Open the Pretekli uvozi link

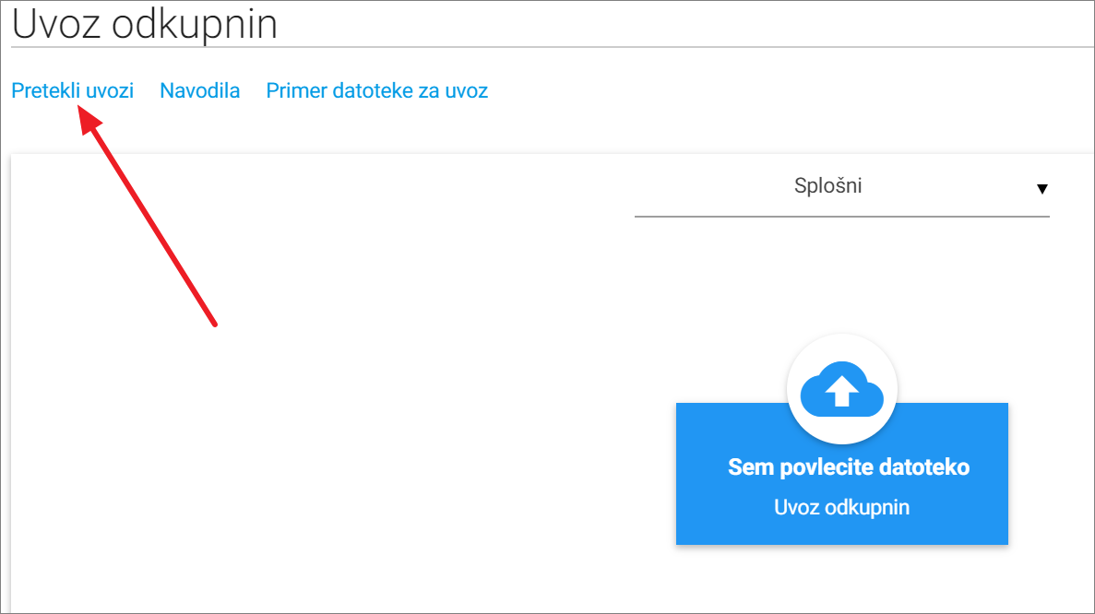[x=73, y=90]
